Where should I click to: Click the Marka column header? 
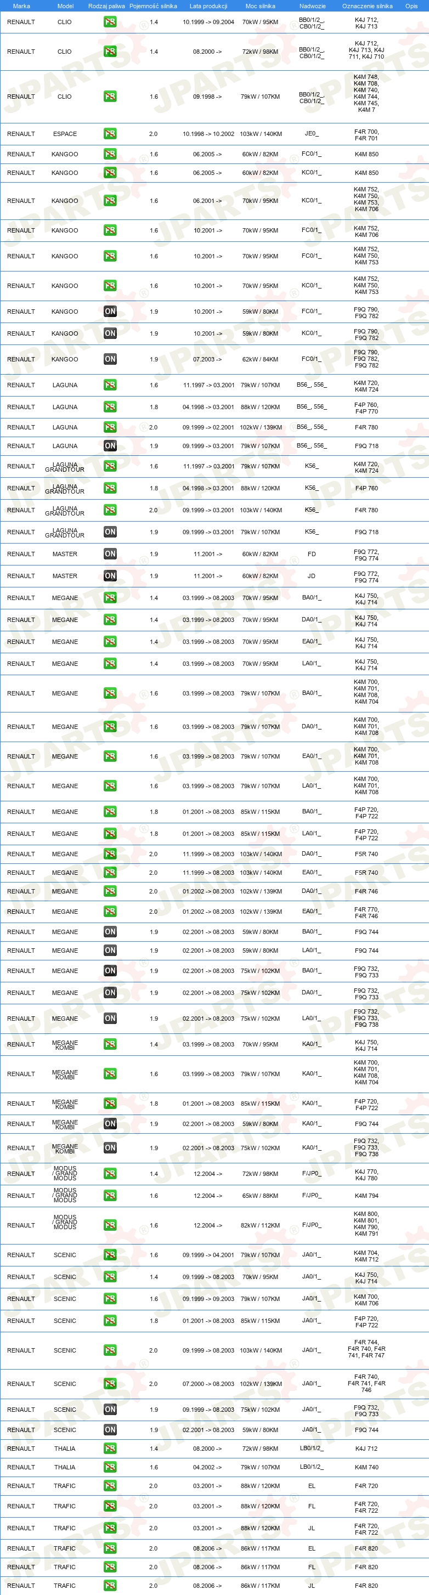pos(21,6)
